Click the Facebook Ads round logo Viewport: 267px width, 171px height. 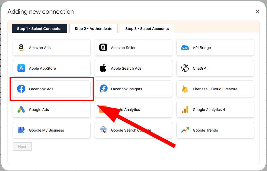[x=21, y=89]
